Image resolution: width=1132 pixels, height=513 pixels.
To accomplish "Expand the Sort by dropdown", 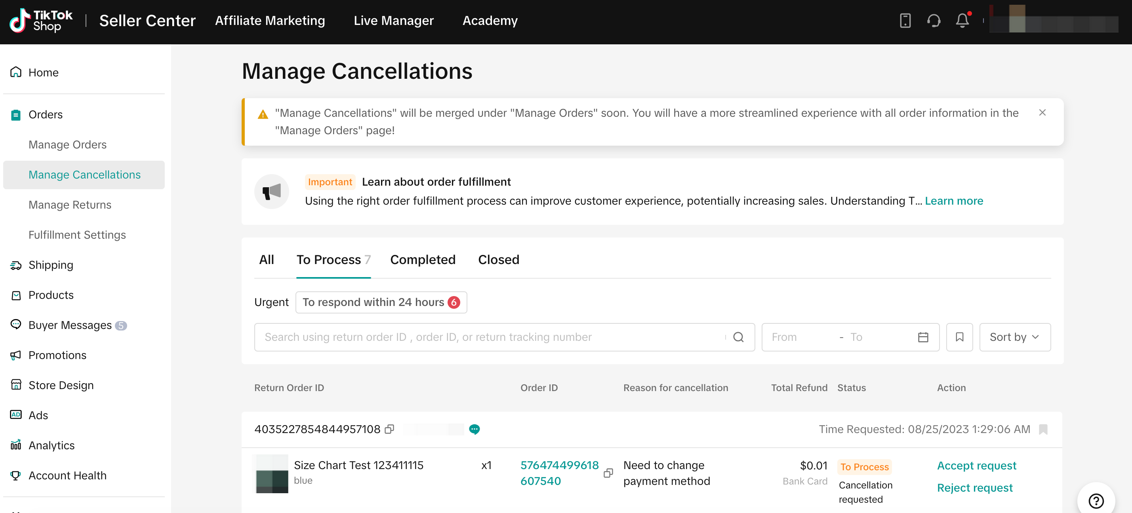I will point(1015,337).
